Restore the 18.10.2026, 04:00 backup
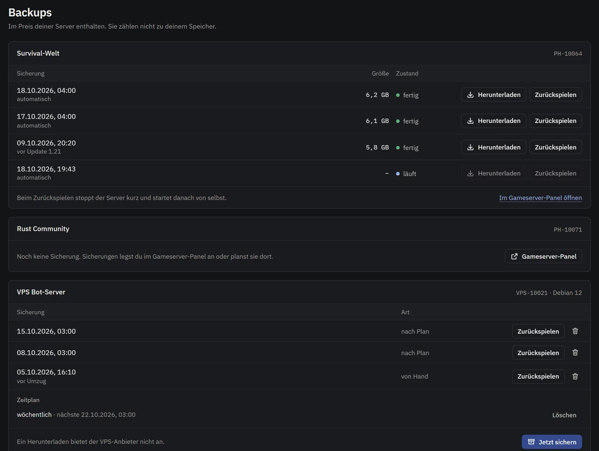This screenshot has width=599, height=451. [556, 95]
